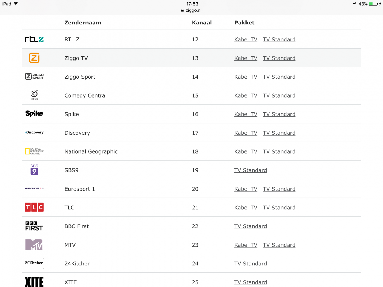This screenshot has width=383, height=287.
Task: Click Kabel TV link for MTV
Action: [x=246, y=245]
